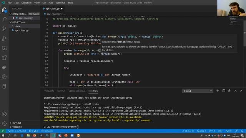The width and height of the screenshot is (246, 138).
Task: Open File menu
Action: (10, 3)
